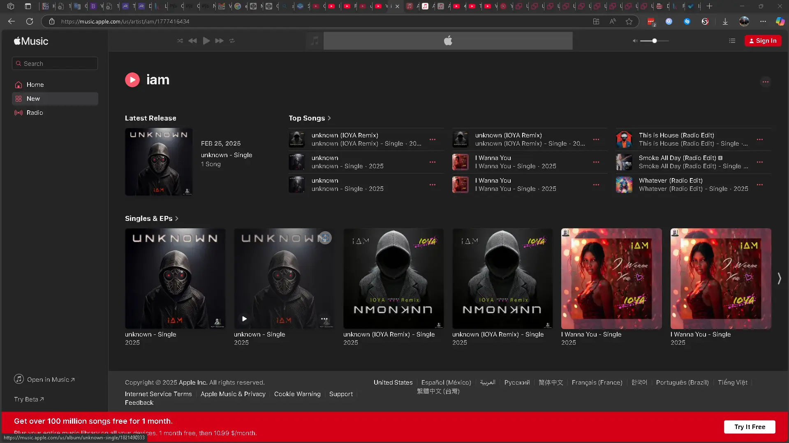Image resolution: width=789 pixels, height=443 pixels.
Task: Click the Sign In button
Action: [763, 41]
